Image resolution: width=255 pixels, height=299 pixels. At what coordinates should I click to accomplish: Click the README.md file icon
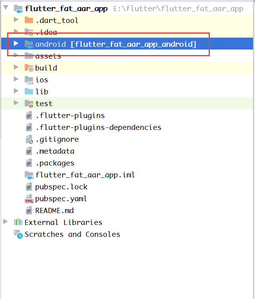point(29,211)
